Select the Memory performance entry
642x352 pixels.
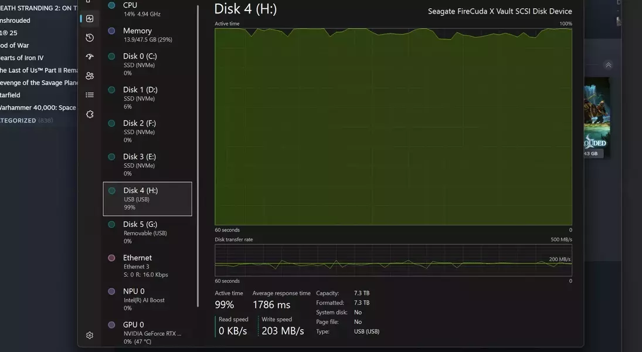click(x=147, y=35)
